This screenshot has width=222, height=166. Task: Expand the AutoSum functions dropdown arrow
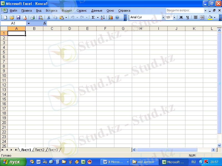click(98, 18)
